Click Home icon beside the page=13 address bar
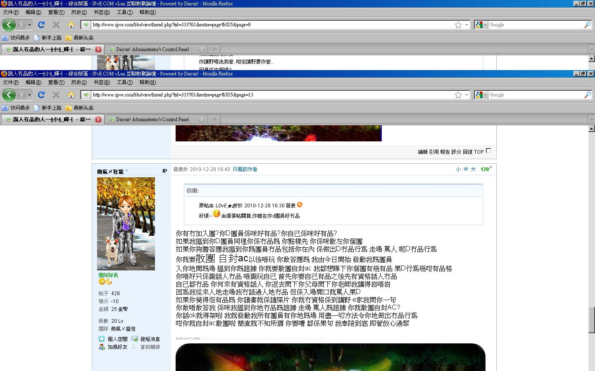Image resolution: width=595 pixels, height=371 pixels. tap(71, 95)
